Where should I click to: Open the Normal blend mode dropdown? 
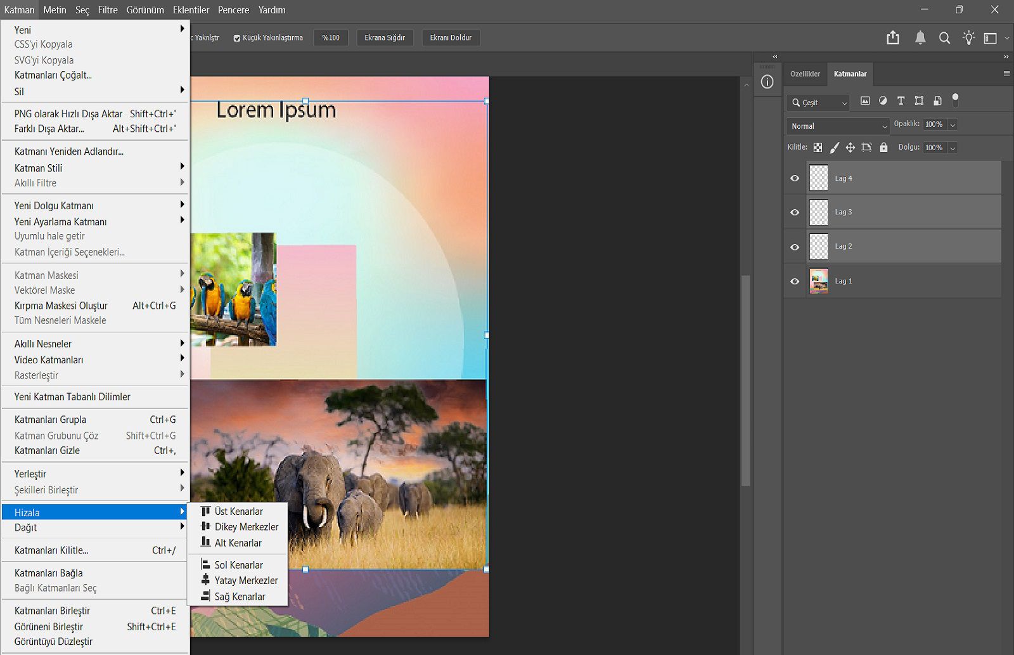click(838, 126)
